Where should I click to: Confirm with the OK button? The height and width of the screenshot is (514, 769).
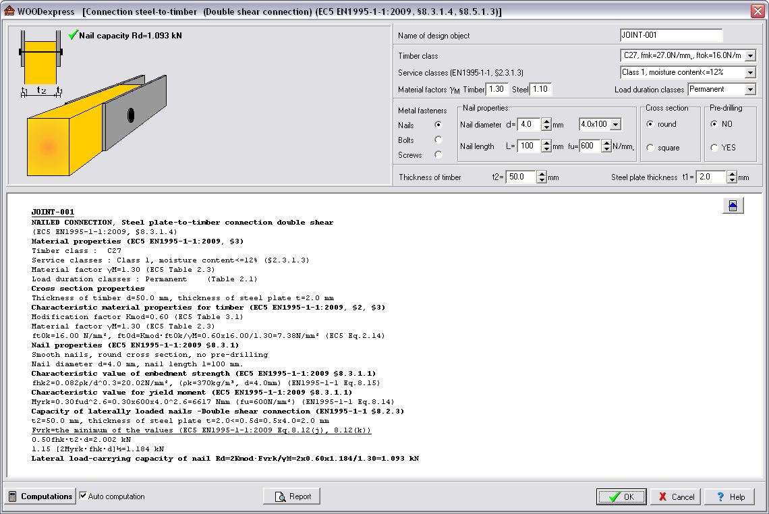[621, 497]
